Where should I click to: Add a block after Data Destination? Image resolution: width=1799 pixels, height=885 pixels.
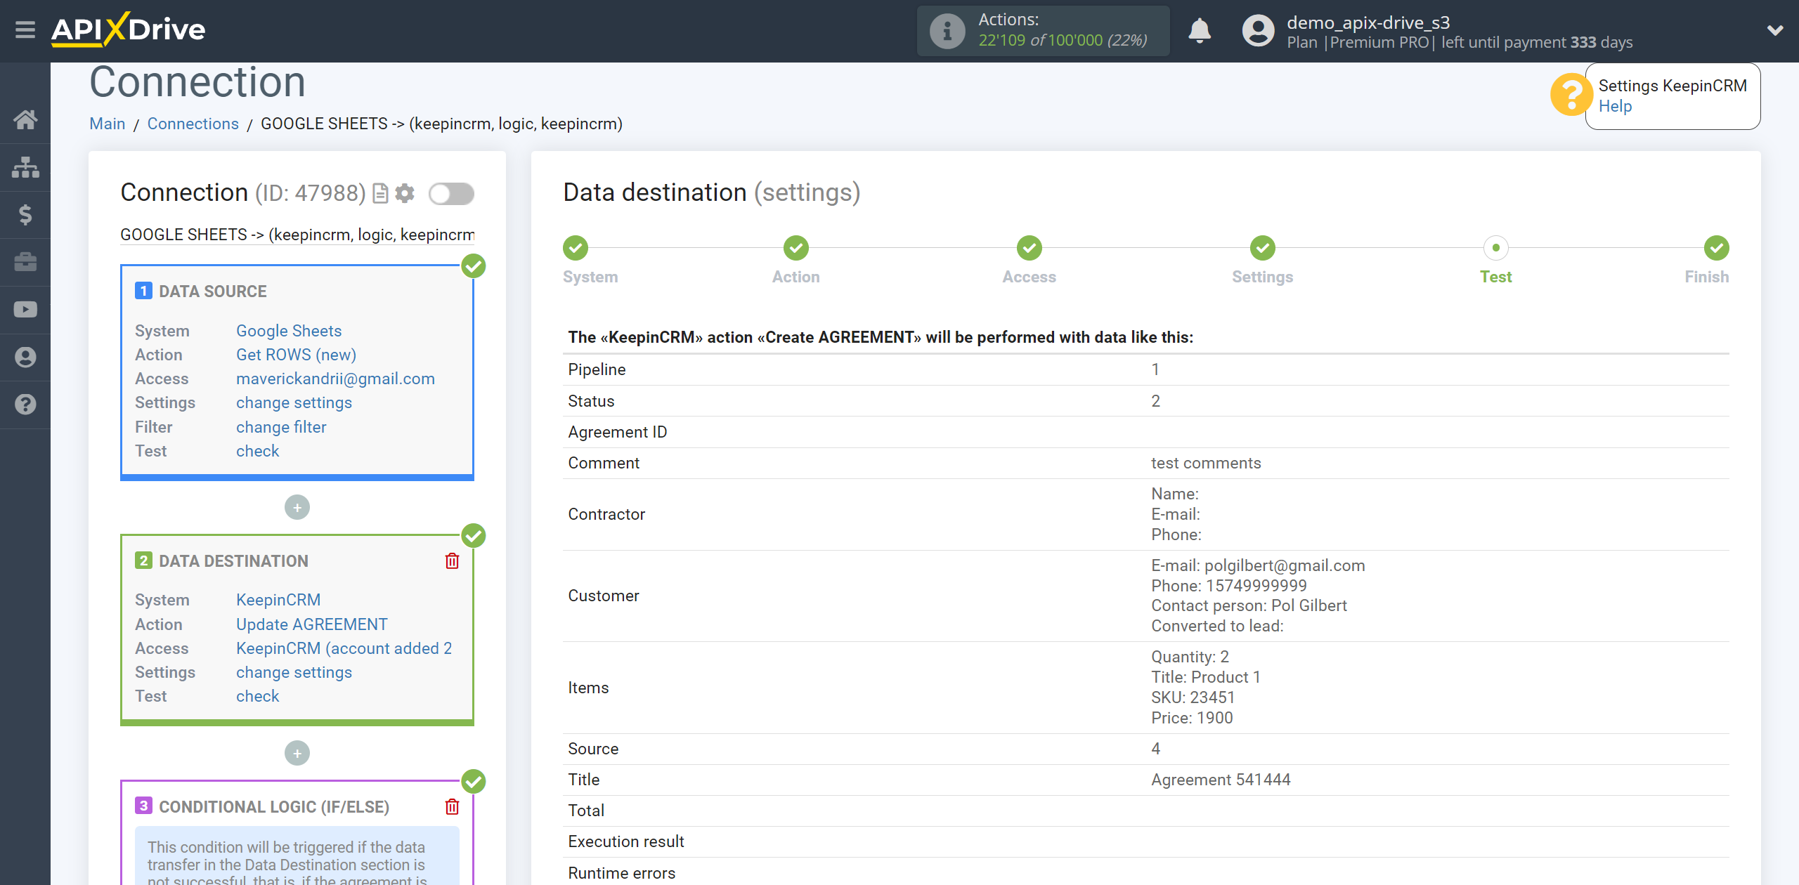pos(297,753)
